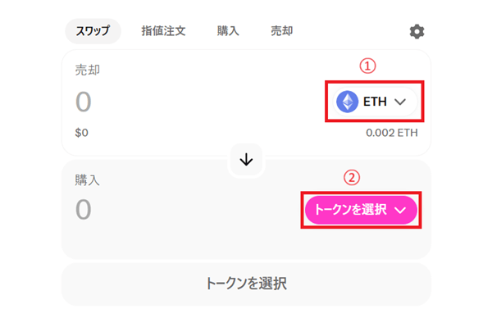The height and width of the screenshot is (327, 492).
Task: Open the ETH token selector label
Action: [375, 102]
